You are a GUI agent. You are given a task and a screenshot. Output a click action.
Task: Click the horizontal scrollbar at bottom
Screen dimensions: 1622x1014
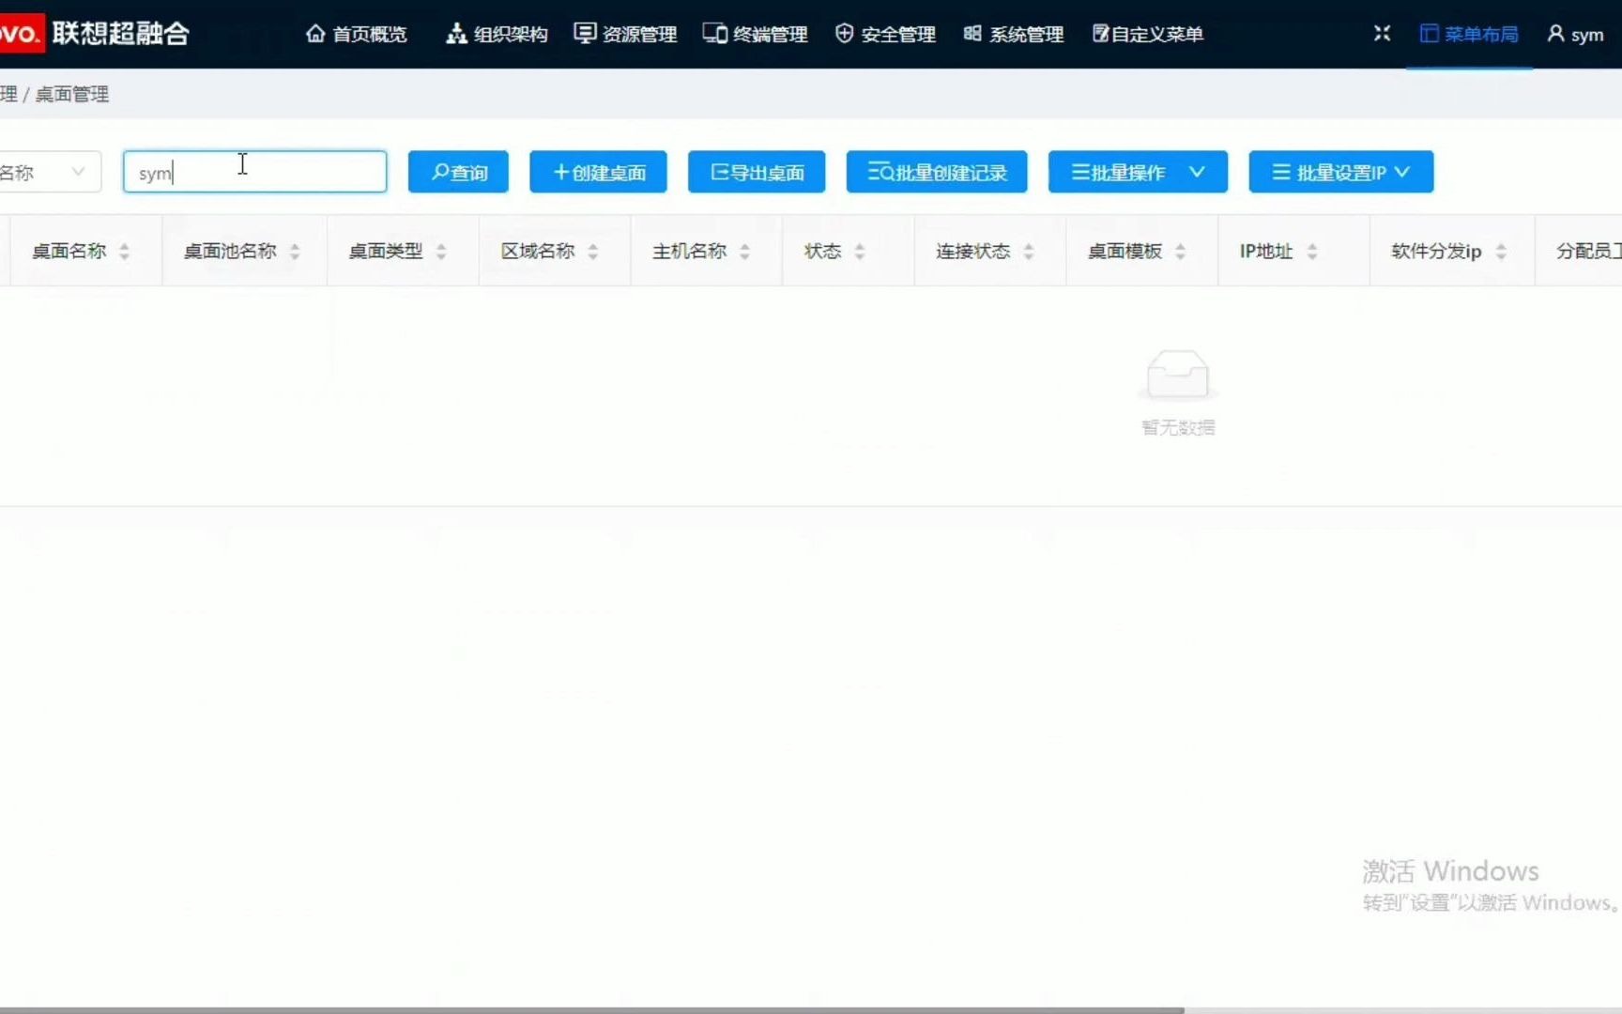591,1010
